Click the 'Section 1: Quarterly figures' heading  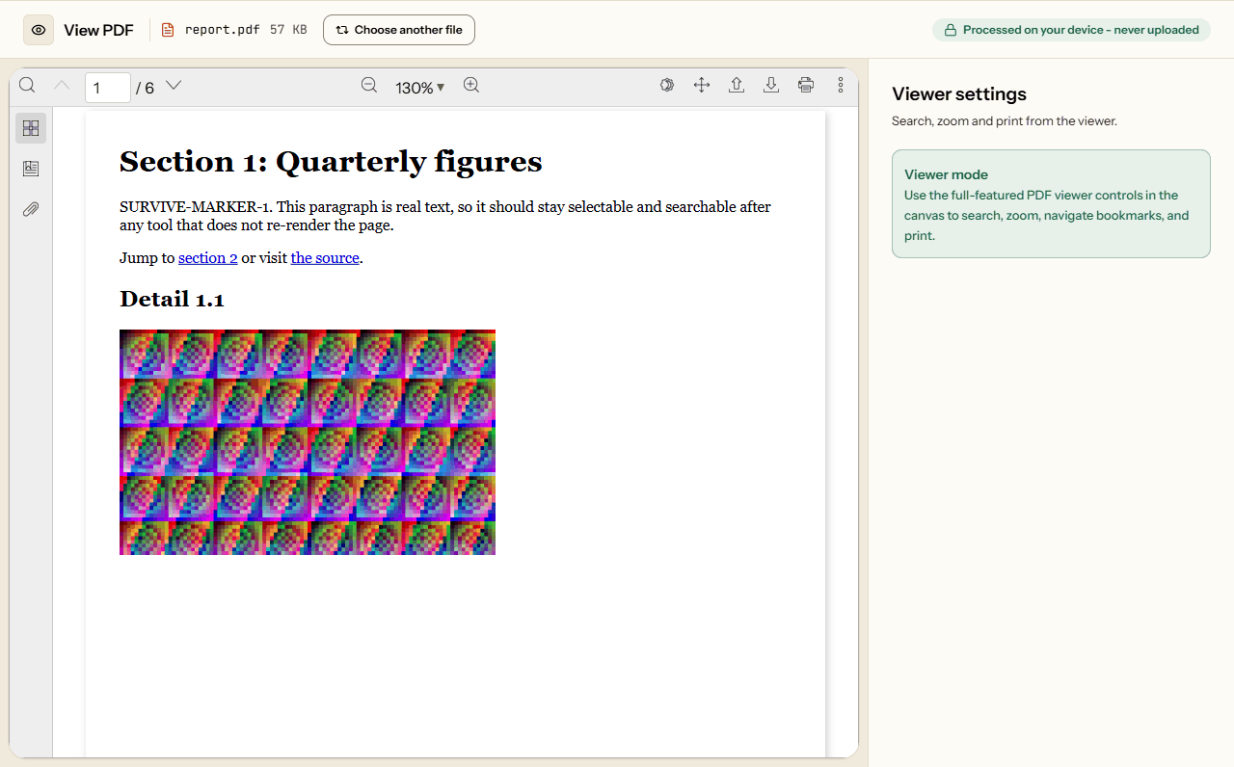(x=331, y=162)
